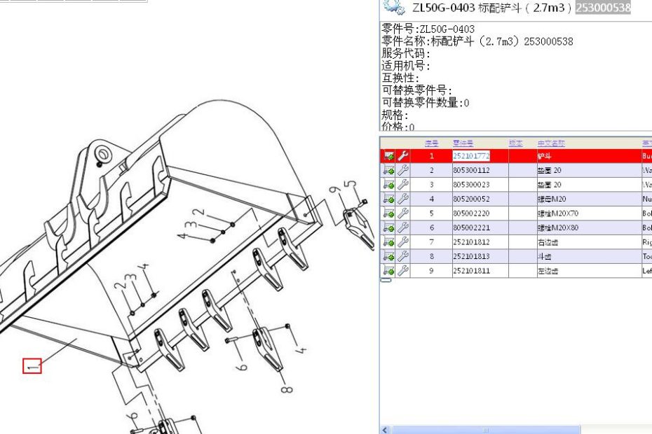This screenshot has height=434, width=652.
Task: Click wrench icon for part 252101813
Action: coord(403,257)
